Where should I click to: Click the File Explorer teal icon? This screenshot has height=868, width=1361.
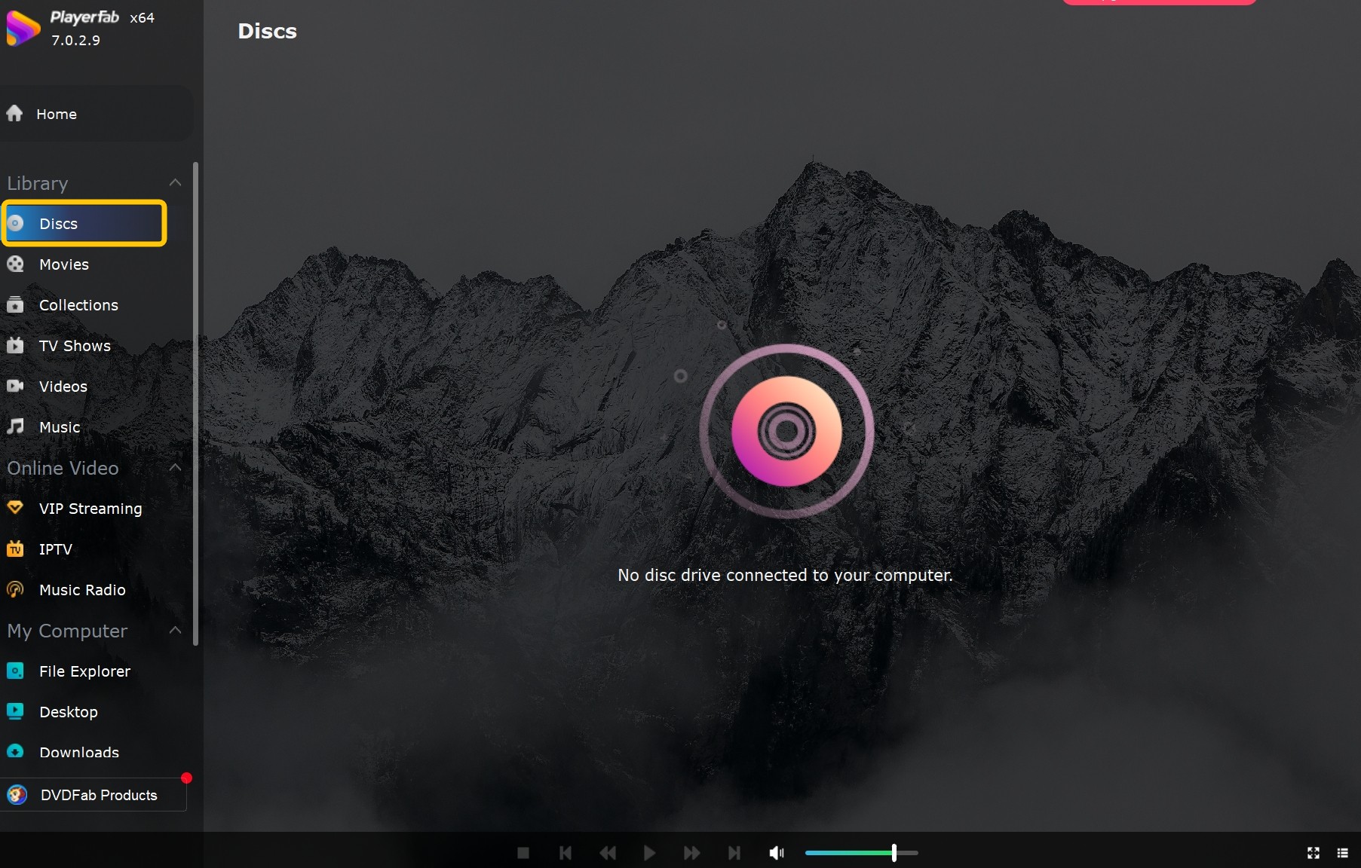pyautogui.click(x=15, y=671)
